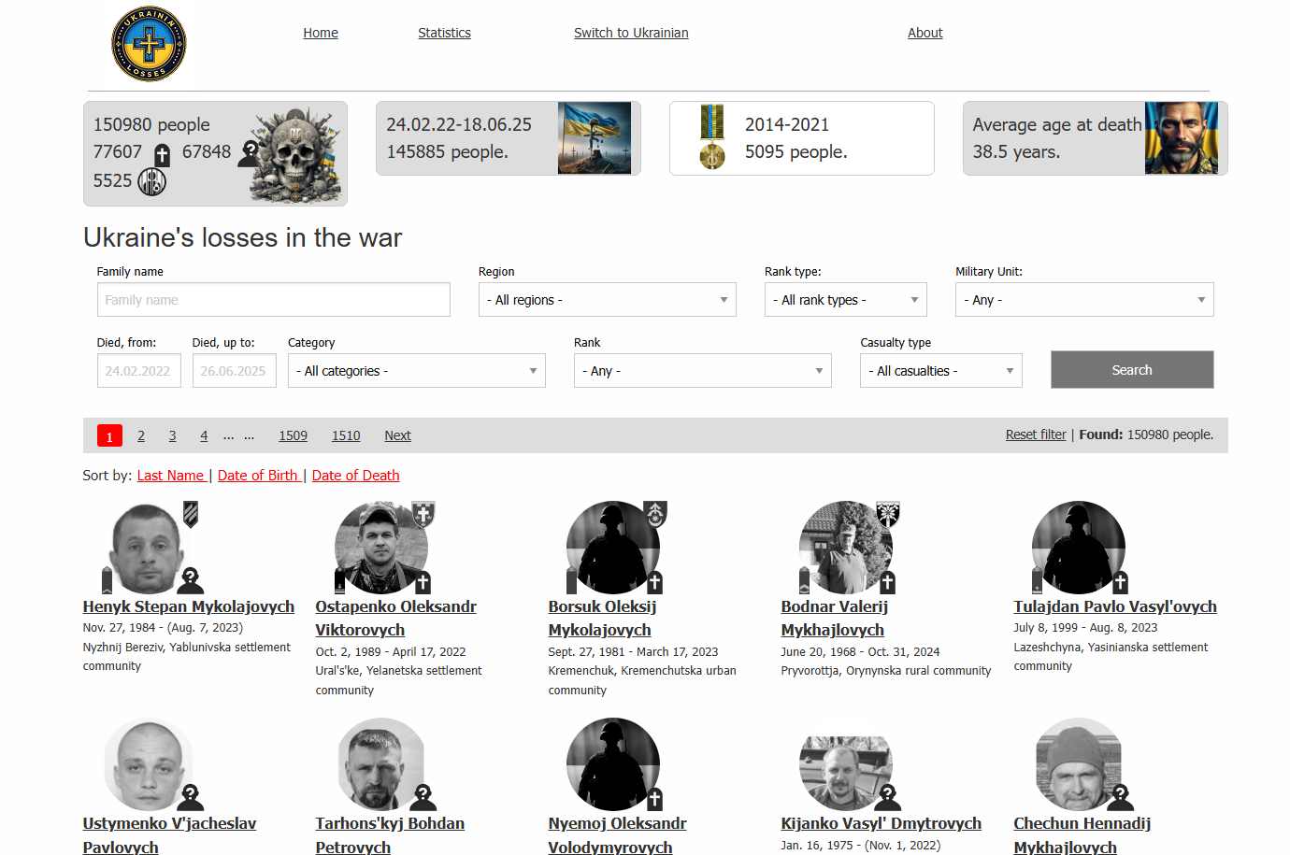Click missing-status icon on Ustymenko V'jacheslav's photo
Image resolution: width=1290 pixels, height=855 pixels.
coord(191,797)
